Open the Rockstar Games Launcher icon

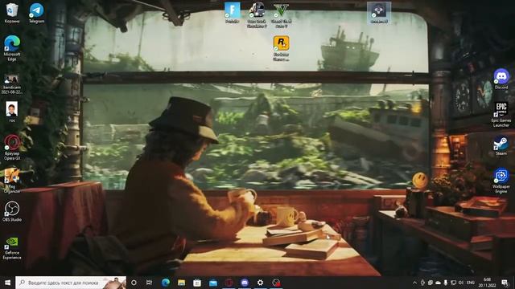[x=281, y=48]
